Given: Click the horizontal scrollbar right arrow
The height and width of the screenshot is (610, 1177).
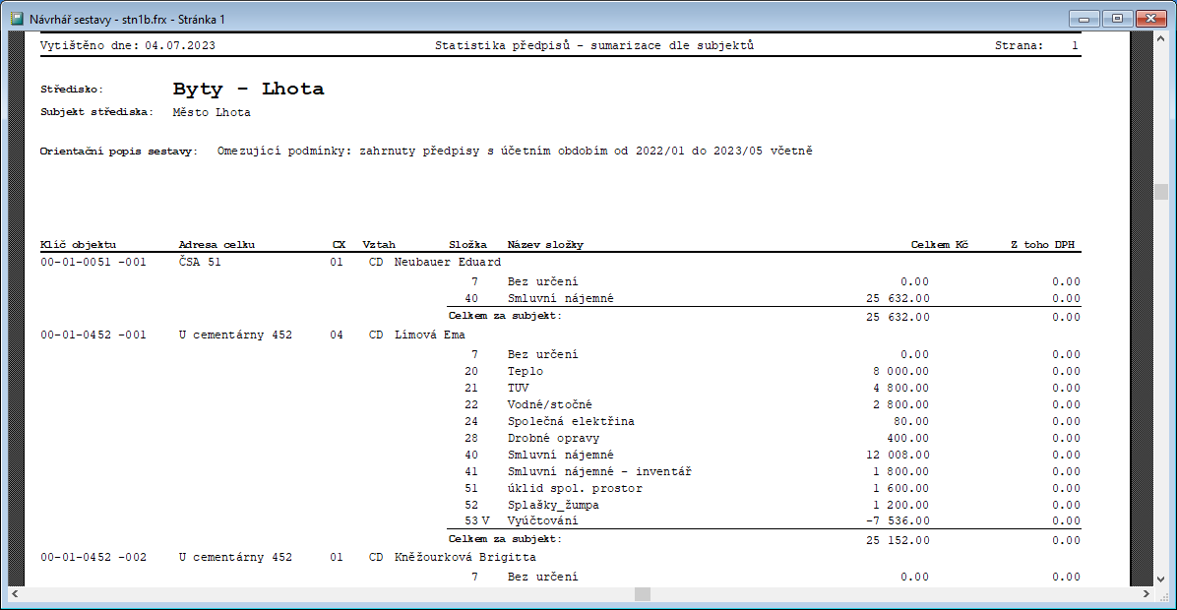Looking at the screenshot, I should tap(1145, 594).
